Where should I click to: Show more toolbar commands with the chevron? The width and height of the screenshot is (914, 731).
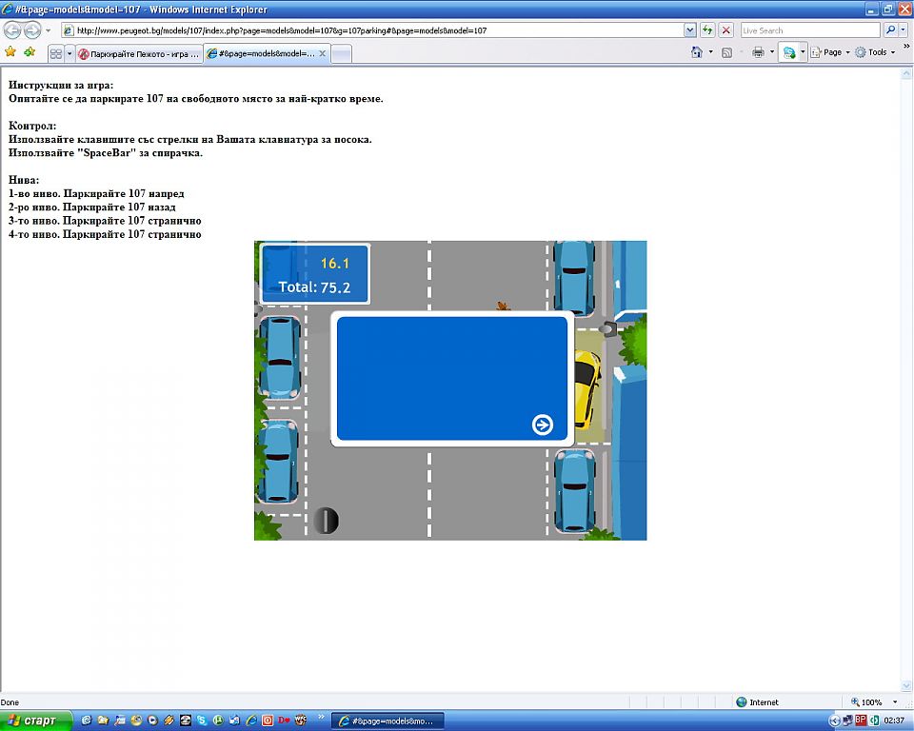pos(906,46)
